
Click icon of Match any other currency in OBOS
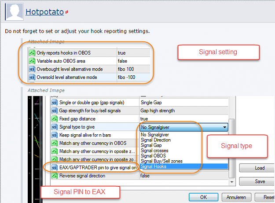point(55,143)
